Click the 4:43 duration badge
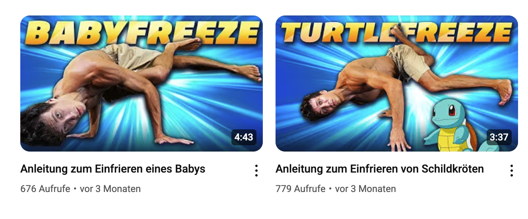Screen dimensions: 528x219 pos(244,137)
